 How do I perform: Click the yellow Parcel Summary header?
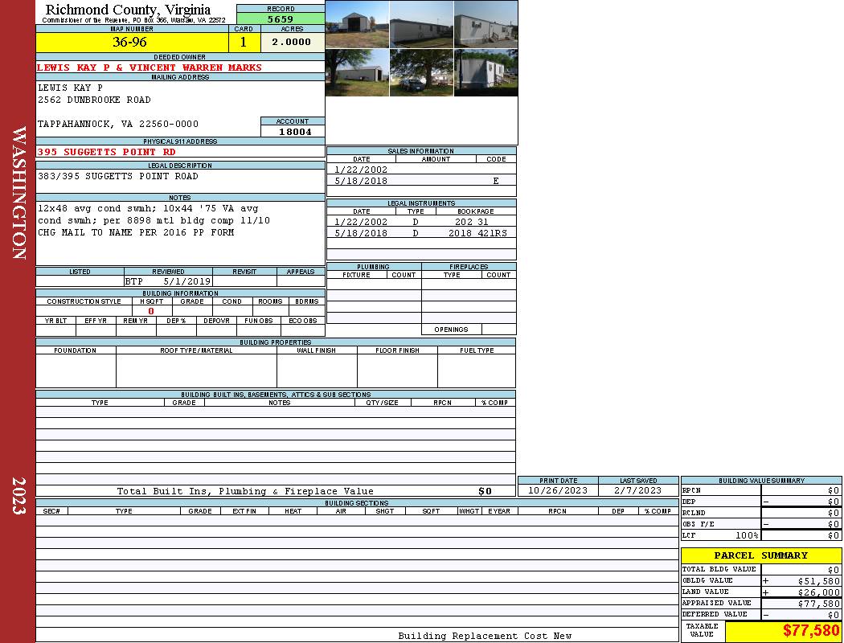(x=760, y=555)
